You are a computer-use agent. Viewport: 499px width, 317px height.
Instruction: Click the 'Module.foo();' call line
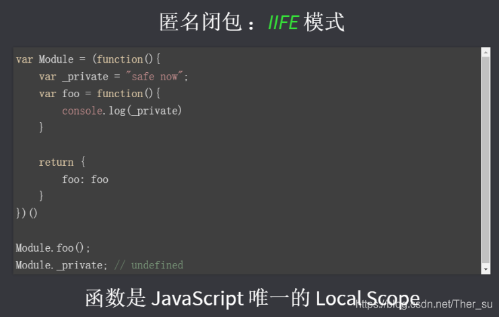tap(53, 248)
